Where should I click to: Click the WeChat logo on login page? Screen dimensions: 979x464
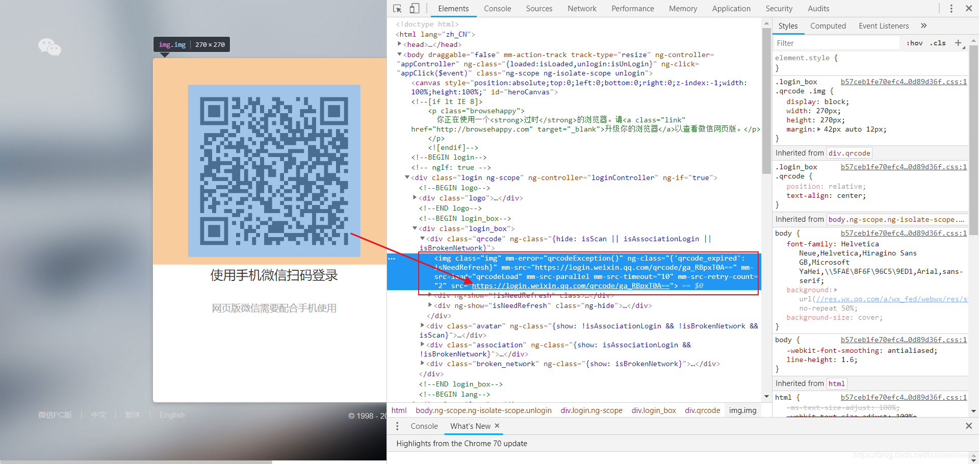pyautogui.click(x=49, y=47)
